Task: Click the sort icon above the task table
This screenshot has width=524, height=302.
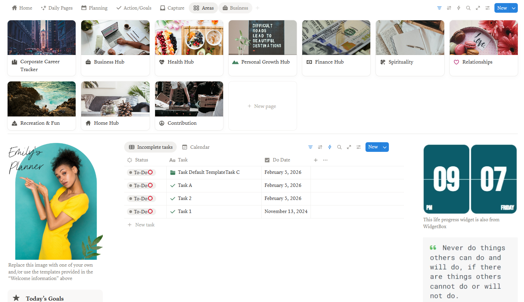Action: click(320, 147)
